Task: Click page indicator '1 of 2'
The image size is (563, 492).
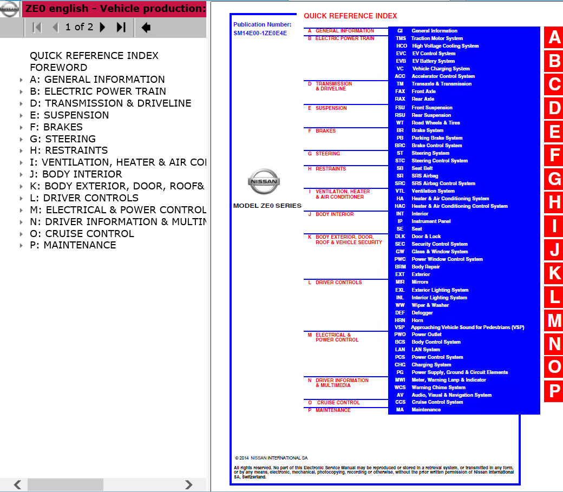Action: pyautogui.click(x=79, y=27)
